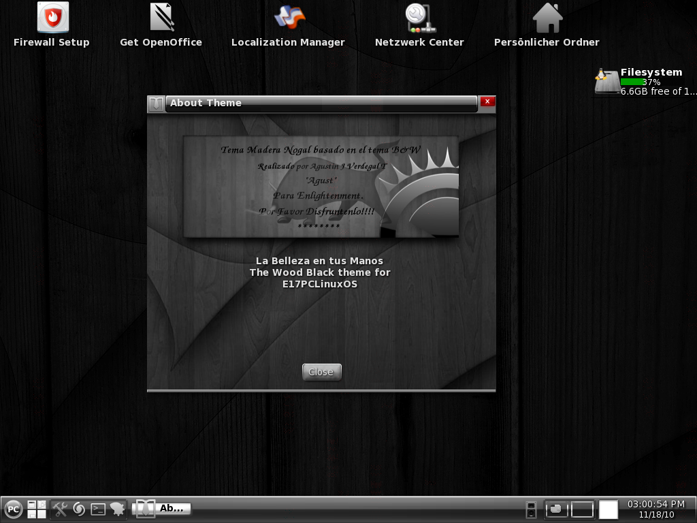The height and width of the screenshot is (523, 697).
Task: Click the white square next to the clock
Action: coord(608,509)
